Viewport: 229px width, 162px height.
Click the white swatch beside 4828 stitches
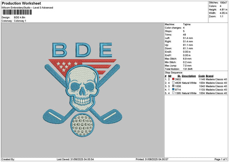174,83
